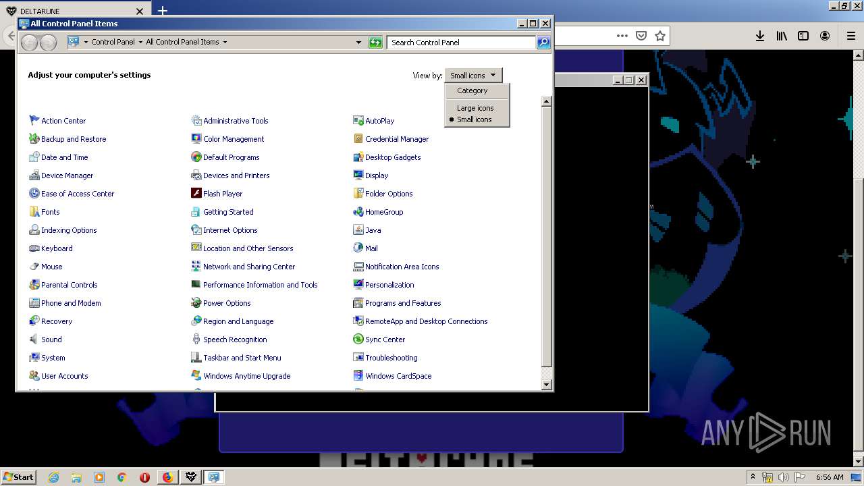Click the Java coffee cup icon

358,230
